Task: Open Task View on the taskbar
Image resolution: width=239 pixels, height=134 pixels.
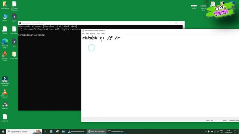Action: [45, 131]
